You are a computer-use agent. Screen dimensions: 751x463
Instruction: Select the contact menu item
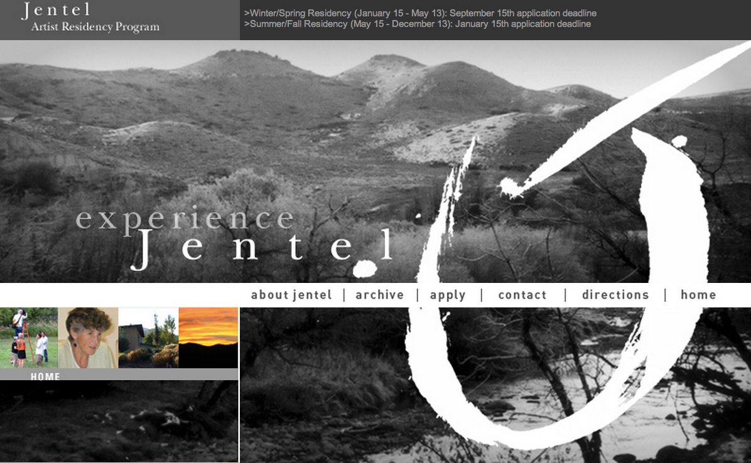pos(522,295)
